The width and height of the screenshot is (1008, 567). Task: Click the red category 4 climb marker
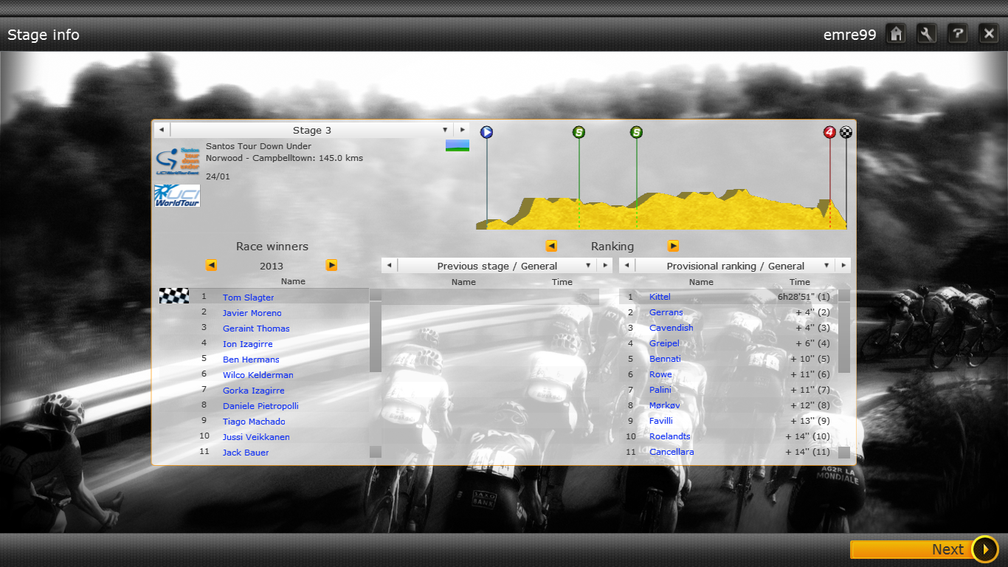coord(829,132)
